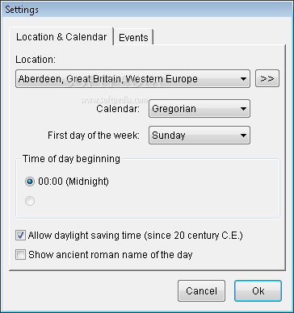Viewport: 294px width, 313px height.
Task: Select the 00:00 (Midnight) radio button
Action: (x=30, y=182)
